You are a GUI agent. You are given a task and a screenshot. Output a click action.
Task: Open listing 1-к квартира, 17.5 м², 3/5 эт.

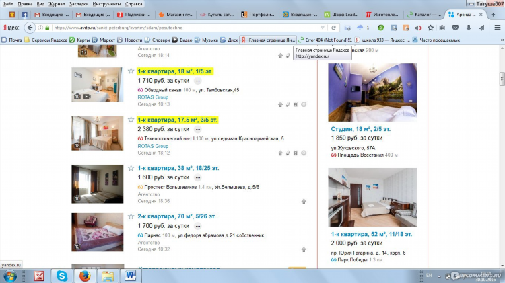click(178, 120)
